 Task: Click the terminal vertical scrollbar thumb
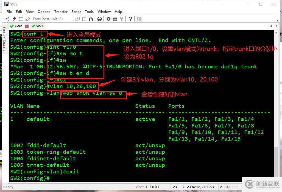[276, 162]
